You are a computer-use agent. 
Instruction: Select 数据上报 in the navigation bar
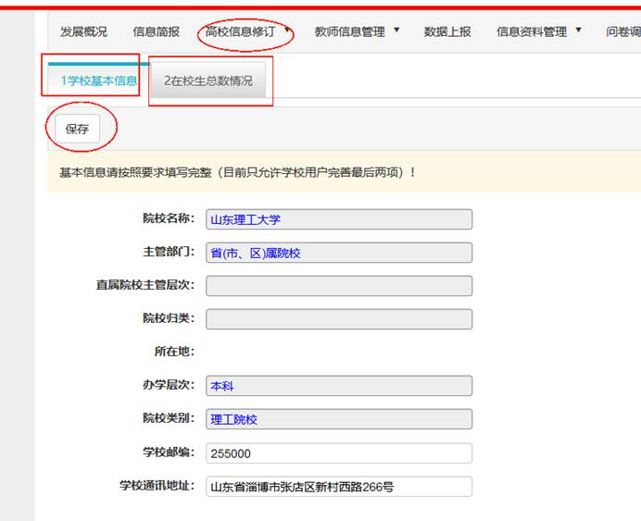pos(447,31)
